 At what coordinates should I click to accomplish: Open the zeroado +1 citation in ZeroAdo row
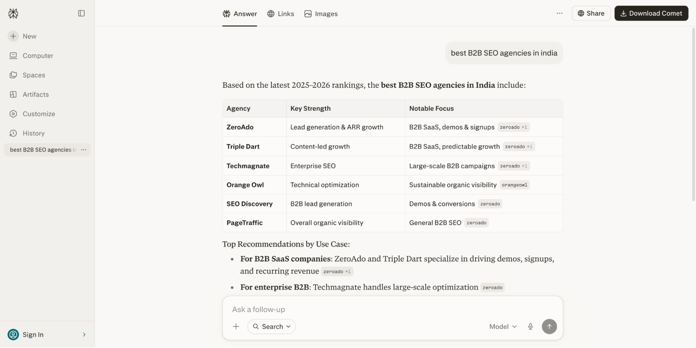pyautogui.click(x=514, y=127)
